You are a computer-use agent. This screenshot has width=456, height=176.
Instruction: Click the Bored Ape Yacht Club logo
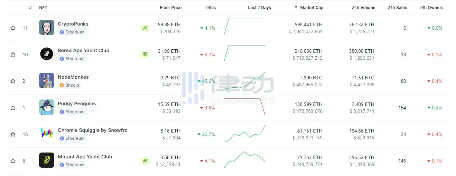[47, 54]
